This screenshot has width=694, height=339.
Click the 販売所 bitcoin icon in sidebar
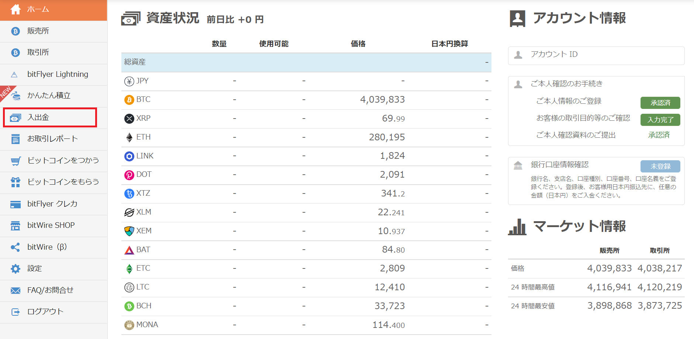point(15,31)
